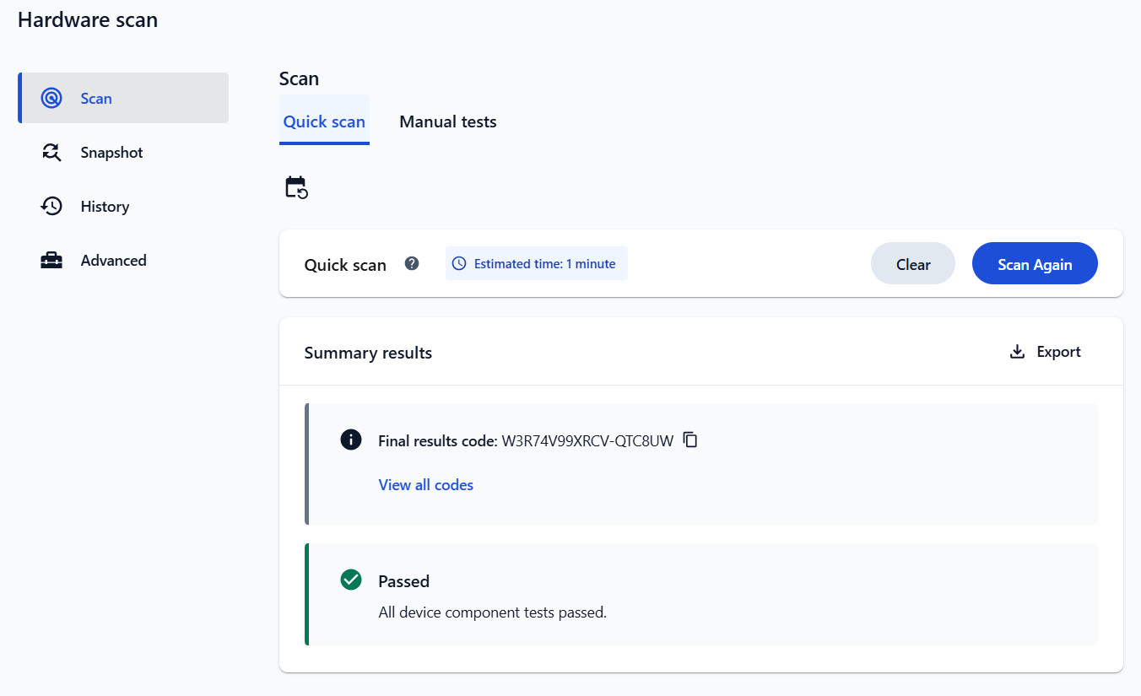1141x696 pixels.
Task: Export the summary results
Action: point(1045,352)
